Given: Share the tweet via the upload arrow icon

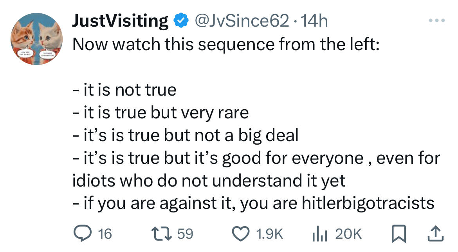Looking at the screenshot, I should click(x=436, y=234).
